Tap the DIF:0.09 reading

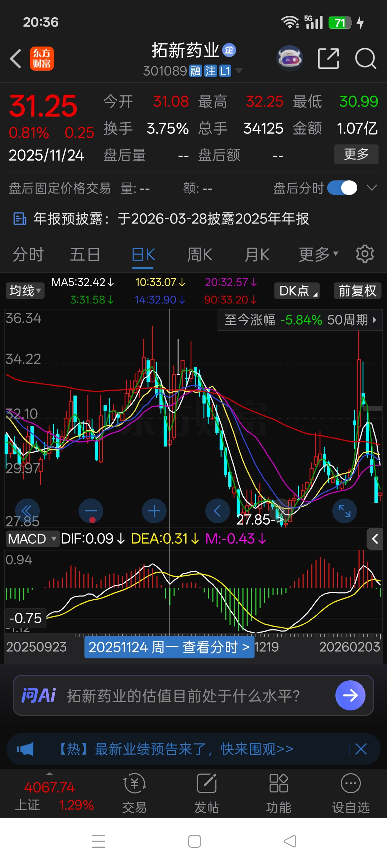[x=93, y=539]
